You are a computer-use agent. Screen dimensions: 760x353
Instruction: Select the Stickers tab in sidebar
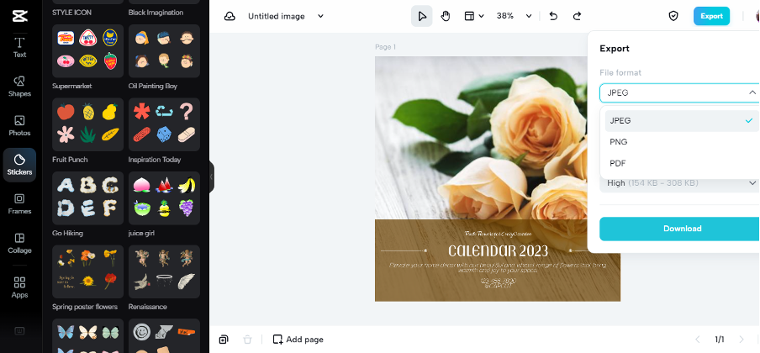tap(19, 165)
